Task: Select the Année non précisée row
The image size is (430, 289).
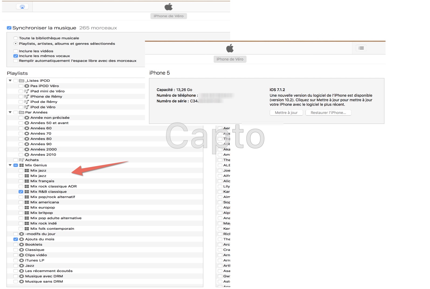Action: tap(76, 118)
